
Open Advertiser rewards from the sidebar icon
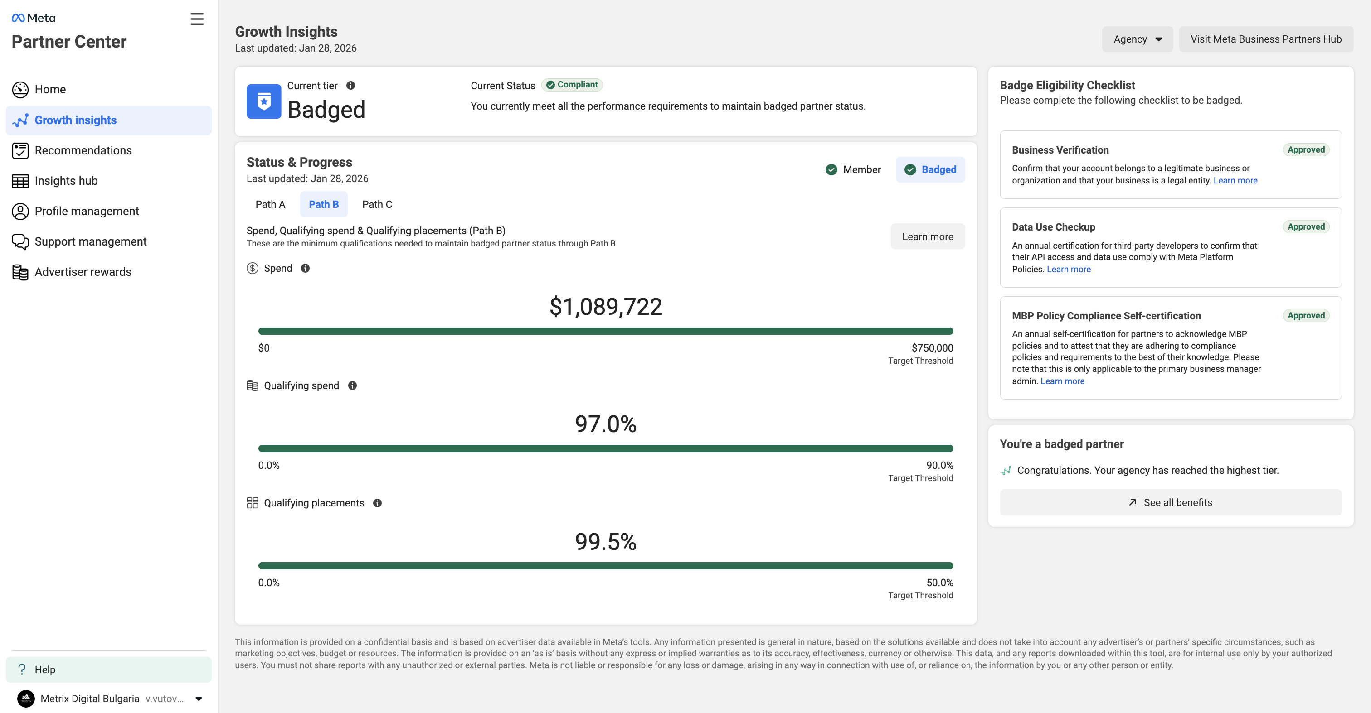20,272
